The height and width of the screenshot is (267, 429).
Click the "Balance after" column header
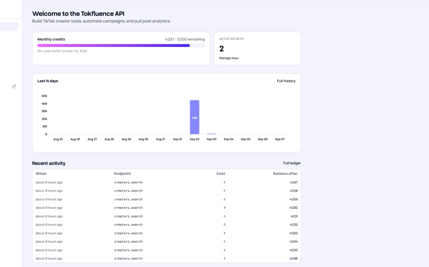285,174
